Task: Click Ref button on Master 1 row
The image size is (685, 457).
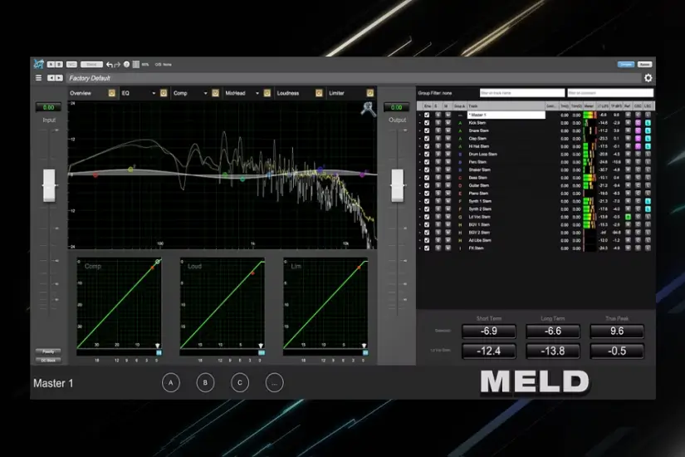Action: point(628,115)
